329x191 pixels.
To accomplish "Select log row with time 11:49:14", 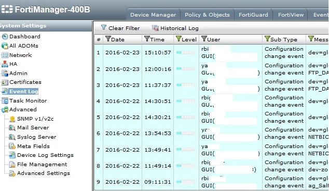I will [x=211, y=166].
